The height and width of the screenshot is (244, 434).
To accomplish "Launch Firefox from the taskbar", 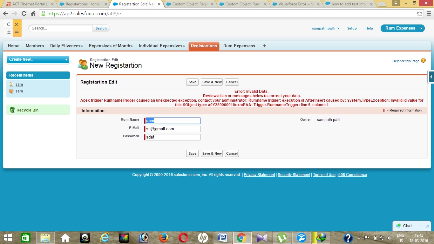I will (x=164, y=238).
